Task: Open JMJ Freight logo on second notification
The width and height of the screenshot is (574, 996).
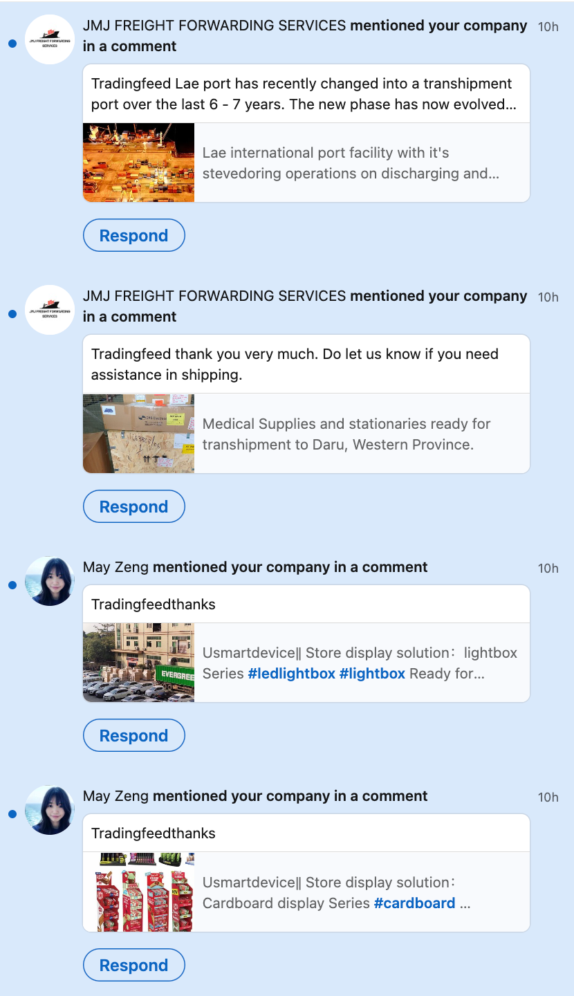Action: 50,310
